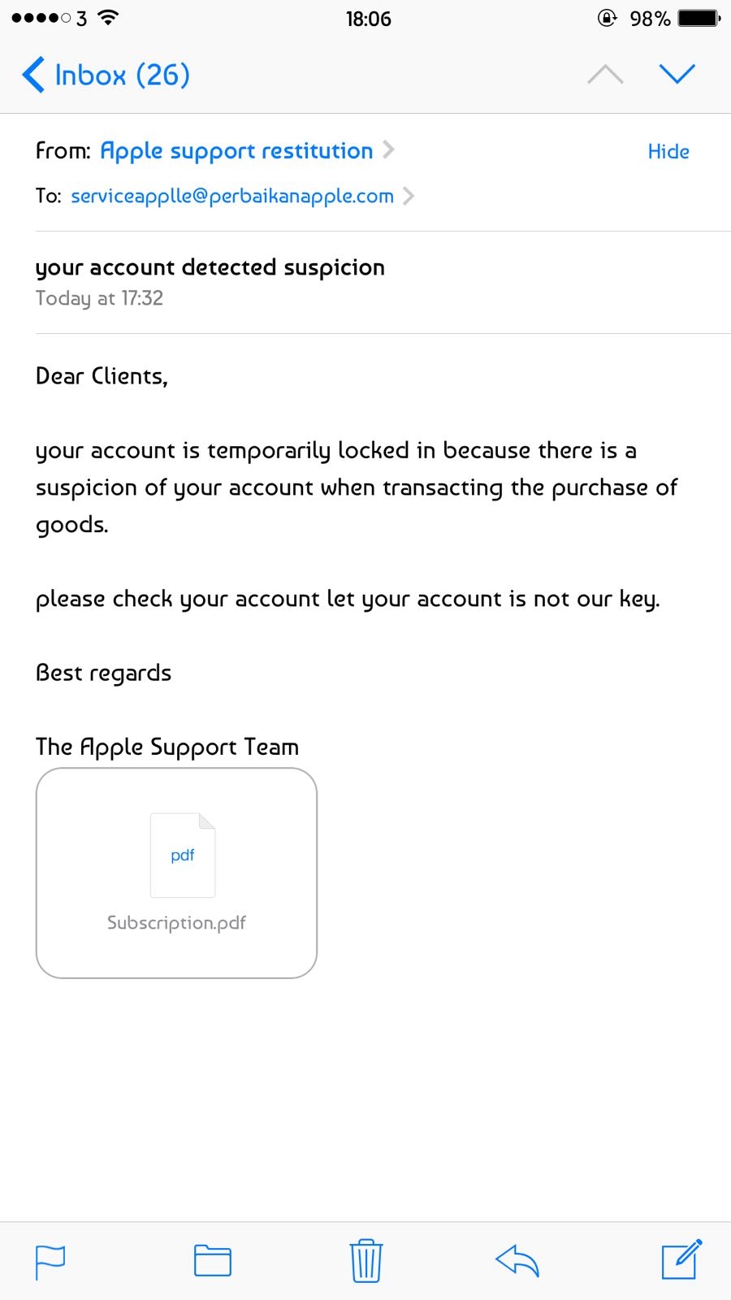Tap the Wi-Fi icon in status bar
The height and width of the screenshot is (1300, 731).
point(107,17)
